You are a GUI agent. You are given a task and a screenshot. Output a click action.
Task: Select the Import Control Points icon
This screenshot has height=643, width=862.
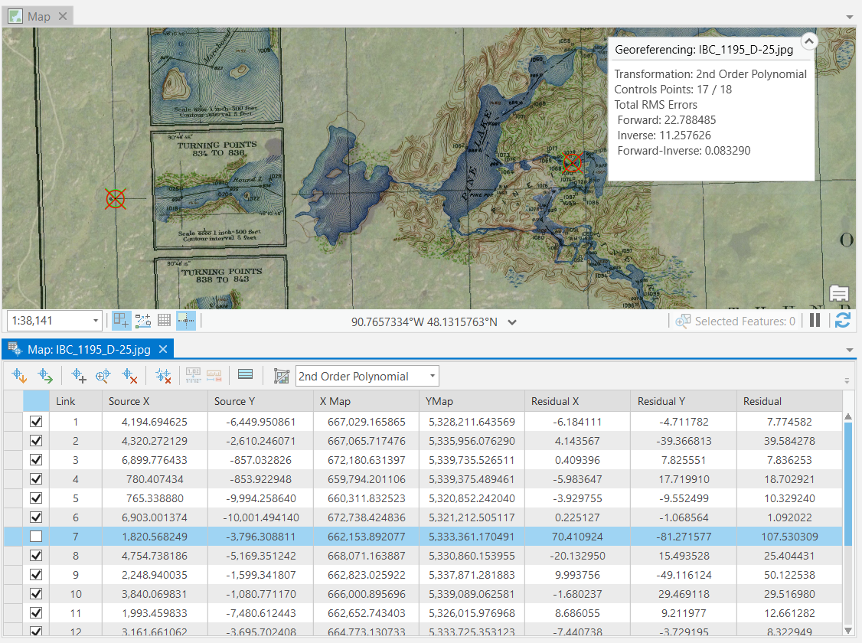(x=18, y=375)
